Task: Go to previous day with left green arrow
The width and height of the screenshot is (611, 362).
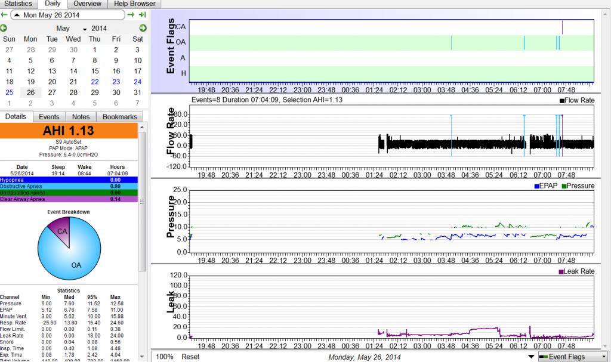Action: 4,14
